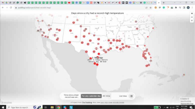Click the 'Improve this map' link
Image resolution: width=195 pixels, height=109 pixels.
click(187, 104)
